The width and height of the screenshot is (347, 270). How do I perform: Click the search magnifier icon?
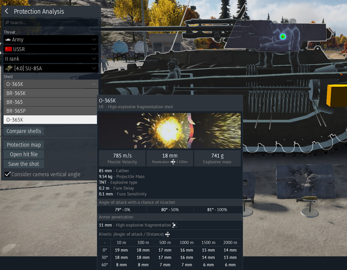point(7,22)
